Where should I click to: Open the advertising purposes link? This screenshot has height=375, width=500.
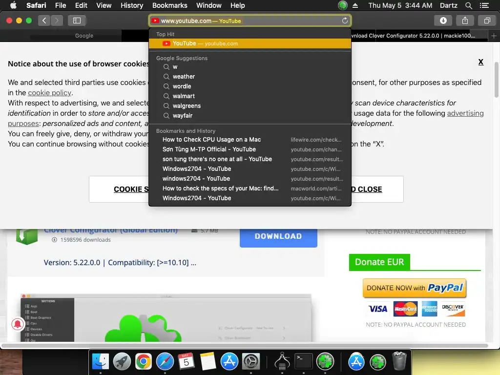(x=465, y=113)
